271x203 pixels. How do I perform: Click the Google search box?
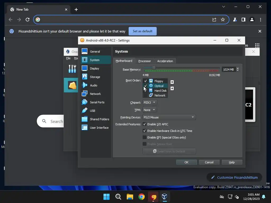[x=51, y=121]
